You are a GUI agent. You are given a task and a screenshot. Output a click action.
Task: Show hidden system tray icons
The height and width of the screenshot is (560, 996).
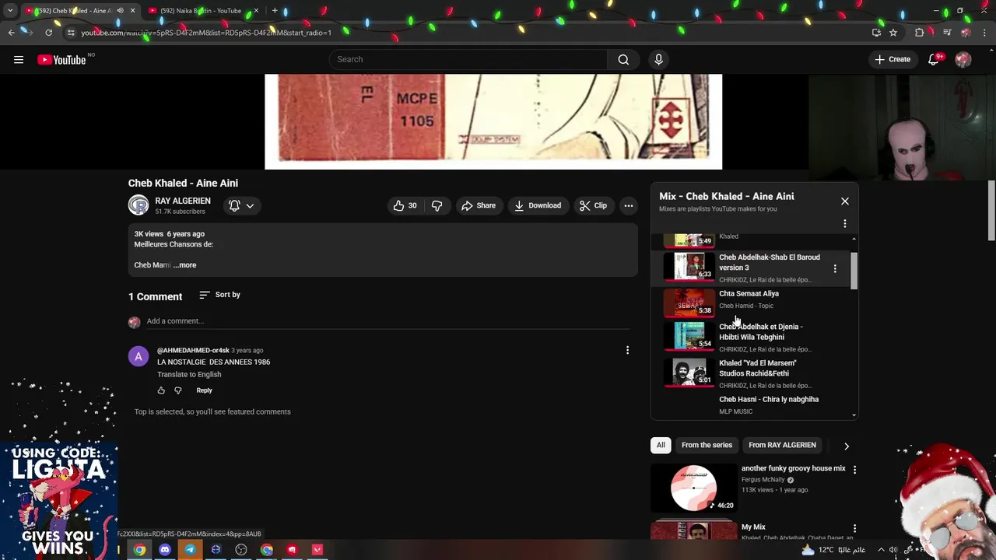tap(880, 550)
